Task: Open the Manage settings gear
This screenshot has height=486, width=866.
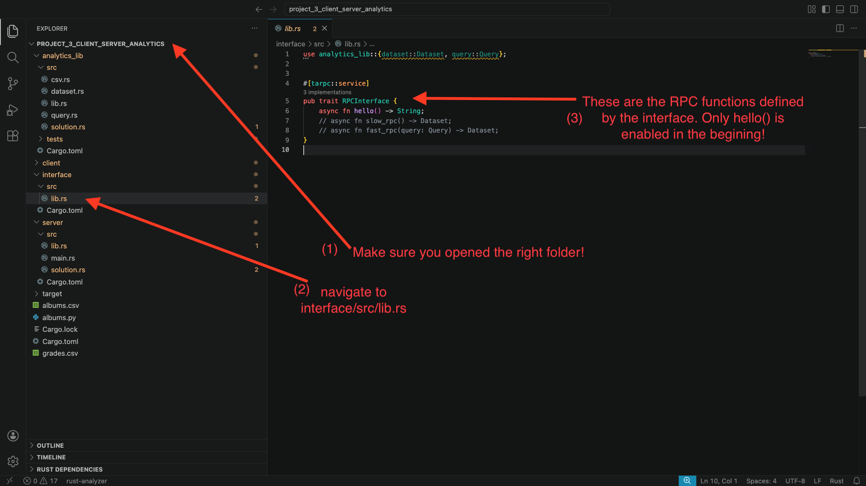Action: (13, 461)
